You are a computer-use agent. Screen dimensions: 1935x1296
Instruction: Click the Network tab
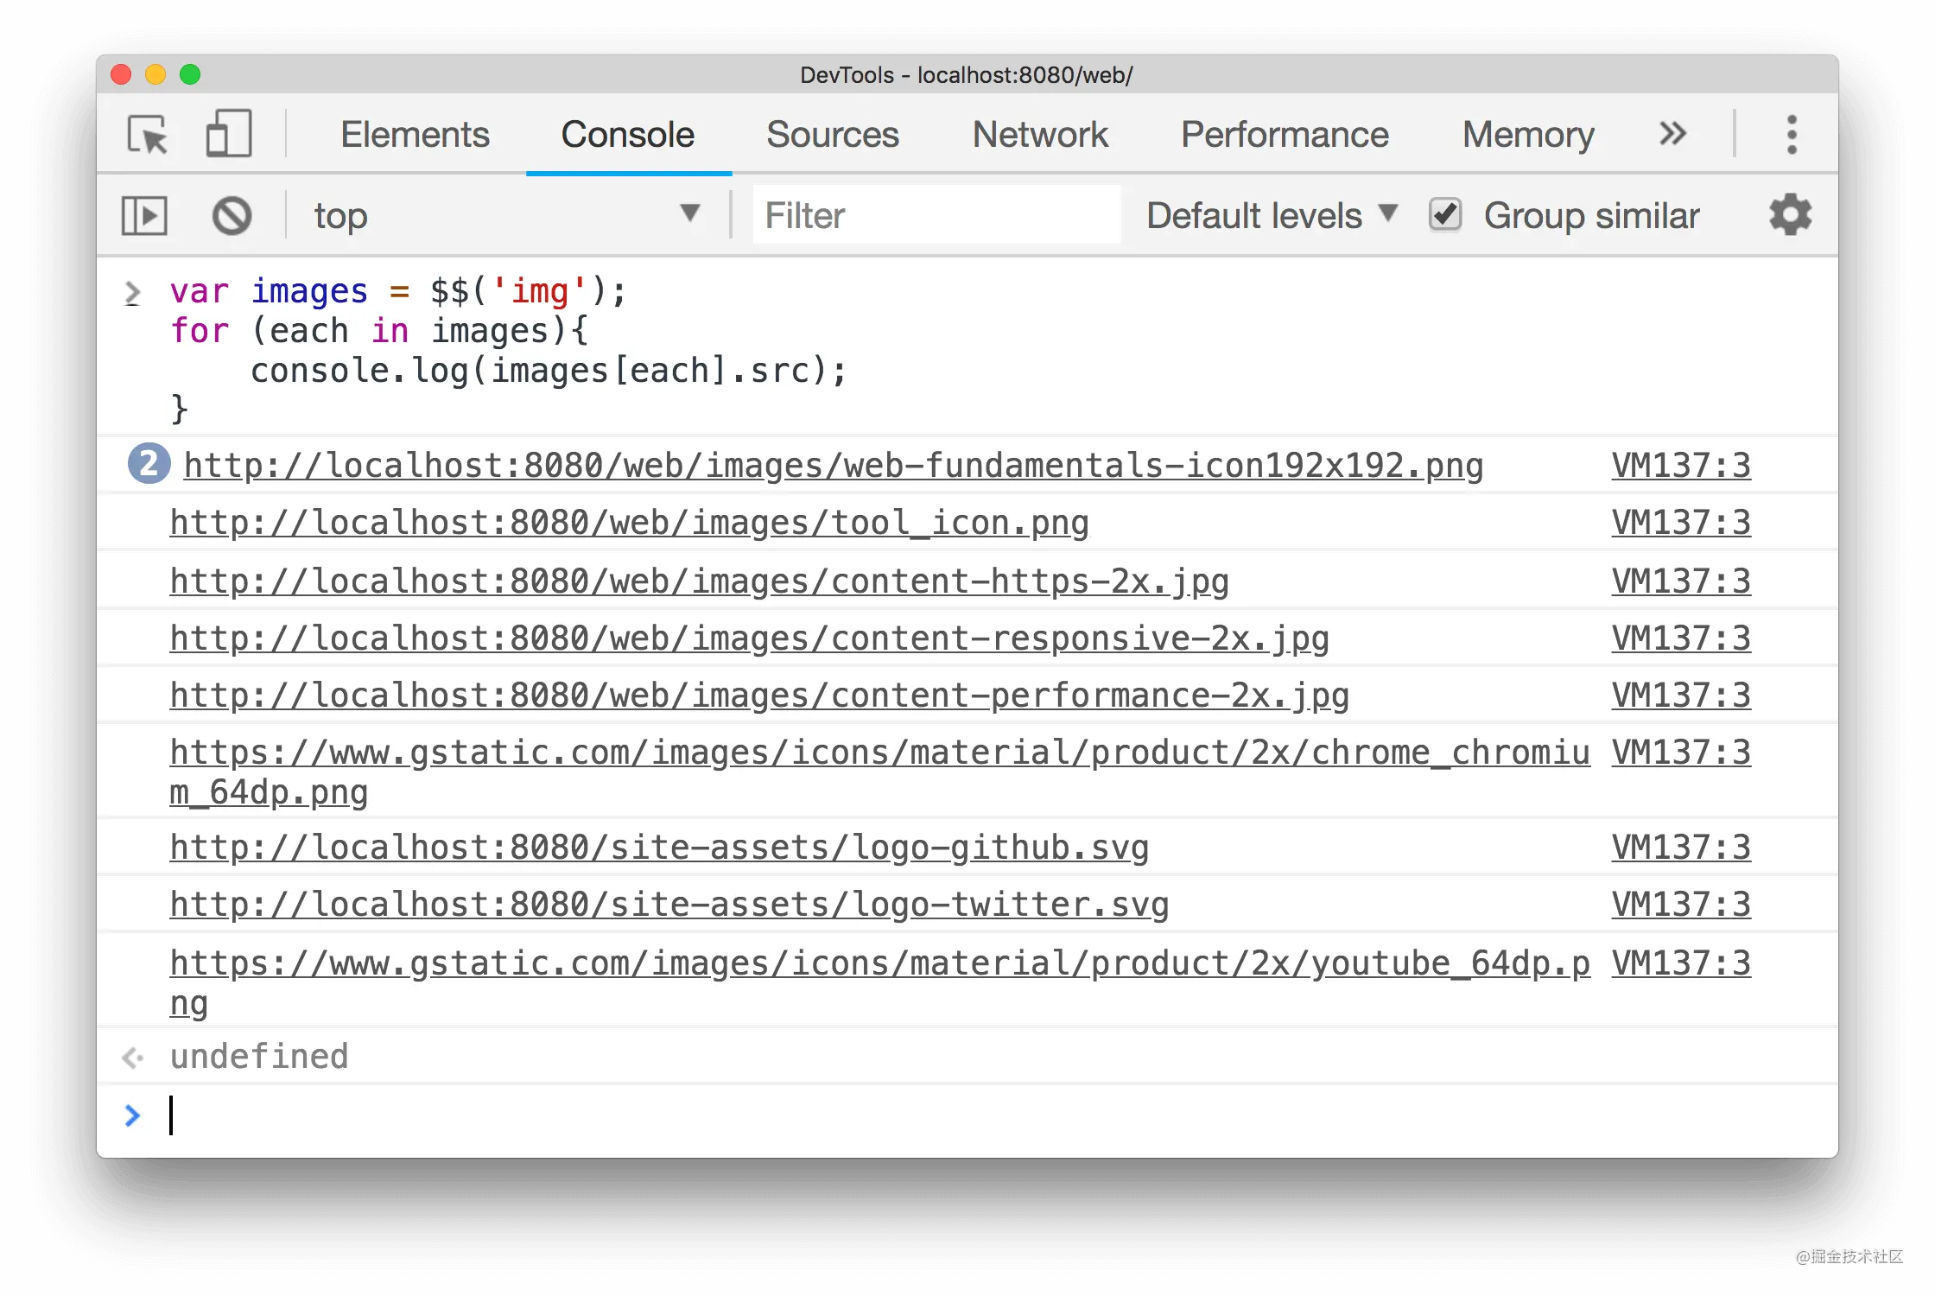(1041, 133)
